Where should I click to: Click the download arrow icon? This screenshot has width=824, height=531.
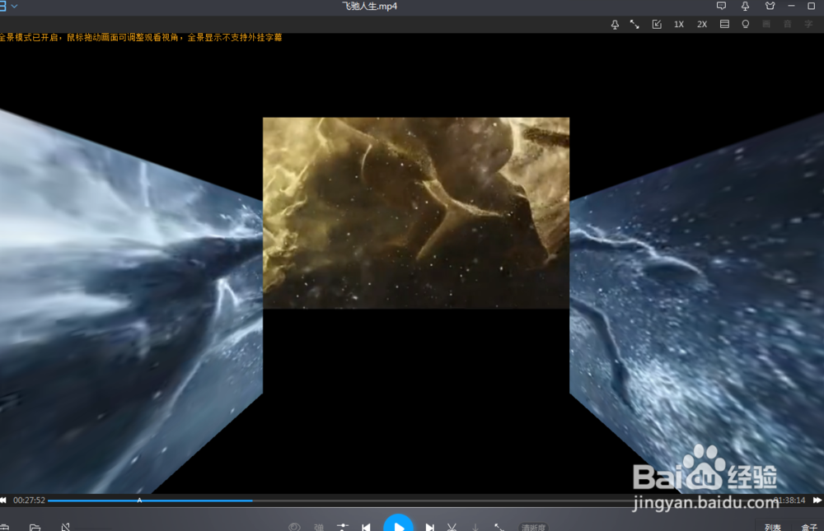click(475, 527)
